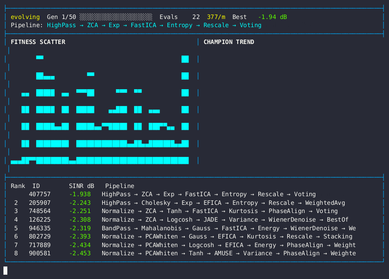The height and width of the screenshot is (279, 389).
Task: Click SINR value -2.243
Action: [x=80, y=203]
